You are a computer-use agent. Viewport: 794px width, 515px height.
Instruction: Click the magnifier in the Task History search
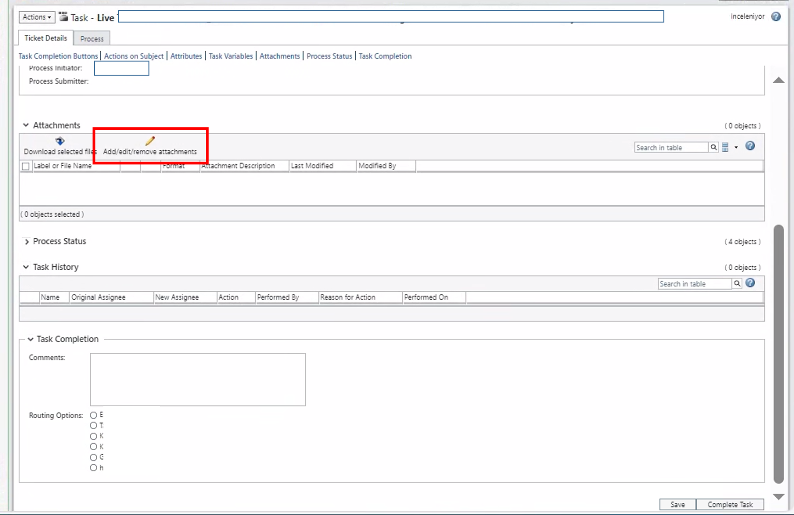pos(737,283)
